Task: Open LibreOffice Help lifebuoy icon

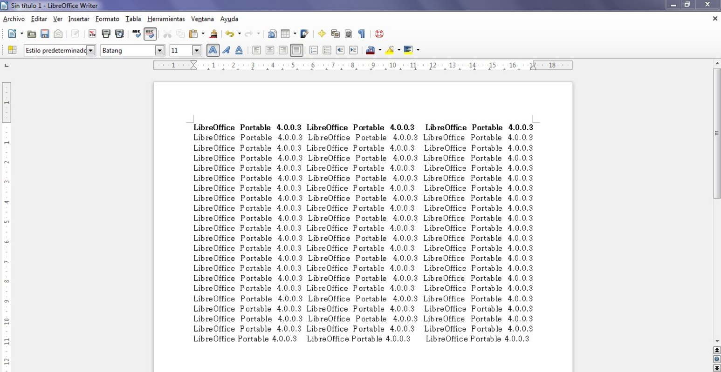Action: pyautogui.click(x=379, y=34)
